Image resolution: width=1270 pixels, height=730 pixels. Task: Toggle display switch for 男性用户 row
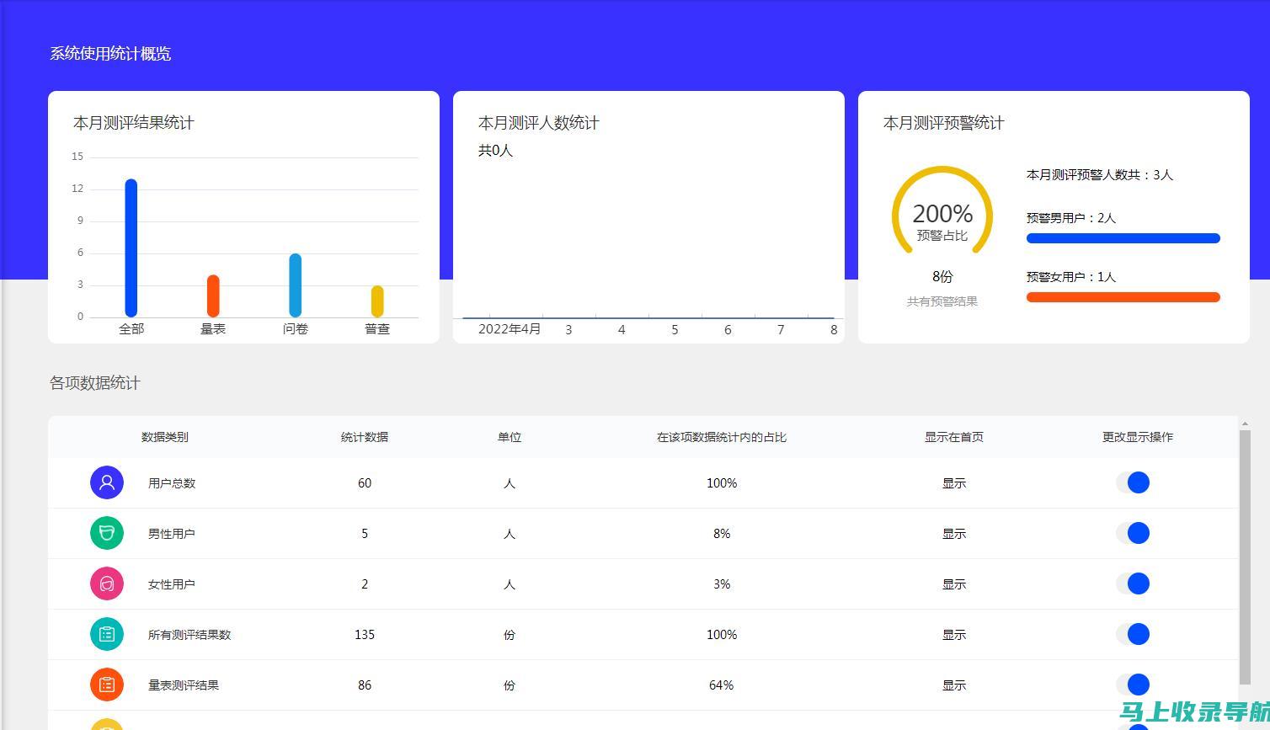point(1133,533)
